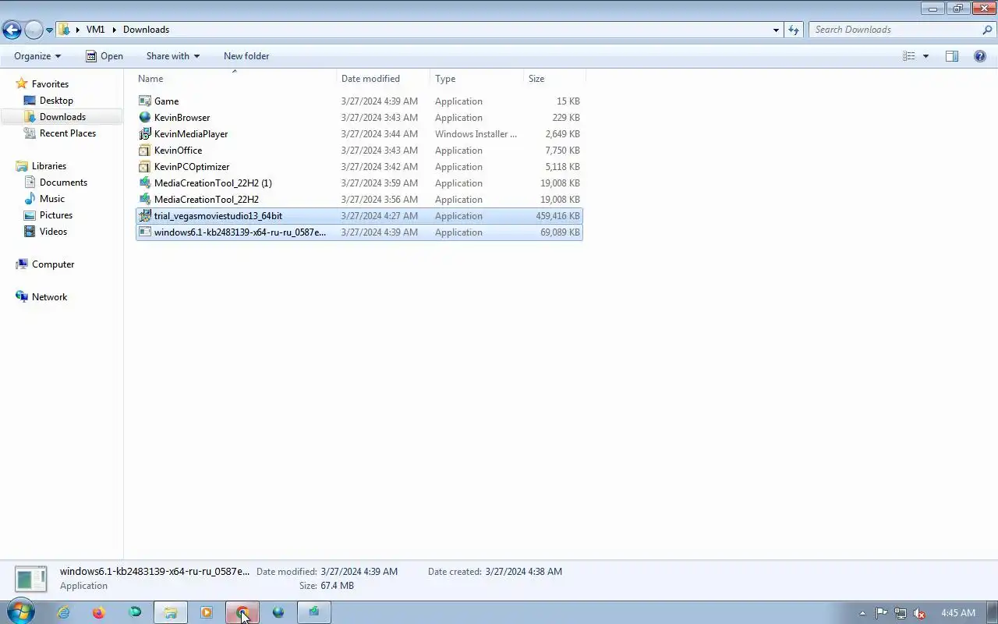Click the Forward navigation arrow

tap(34, 30)
